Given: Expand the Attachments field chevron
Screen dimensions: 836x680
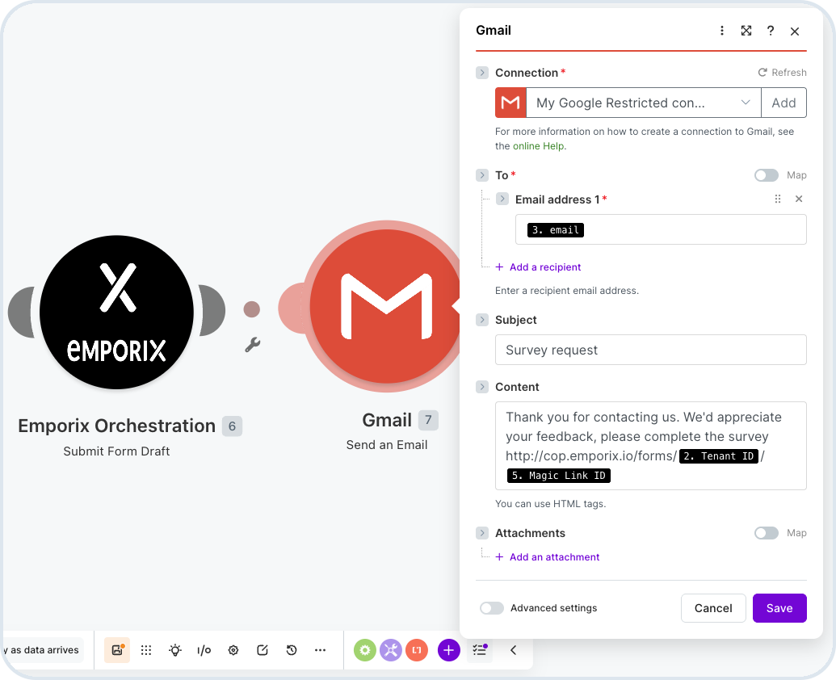Looking at the screenshot, I should pos(482,533).
